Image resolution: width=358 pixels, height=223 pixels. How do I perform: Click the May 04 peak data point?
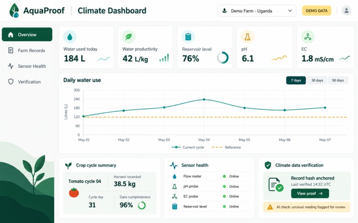coord(204,100)
